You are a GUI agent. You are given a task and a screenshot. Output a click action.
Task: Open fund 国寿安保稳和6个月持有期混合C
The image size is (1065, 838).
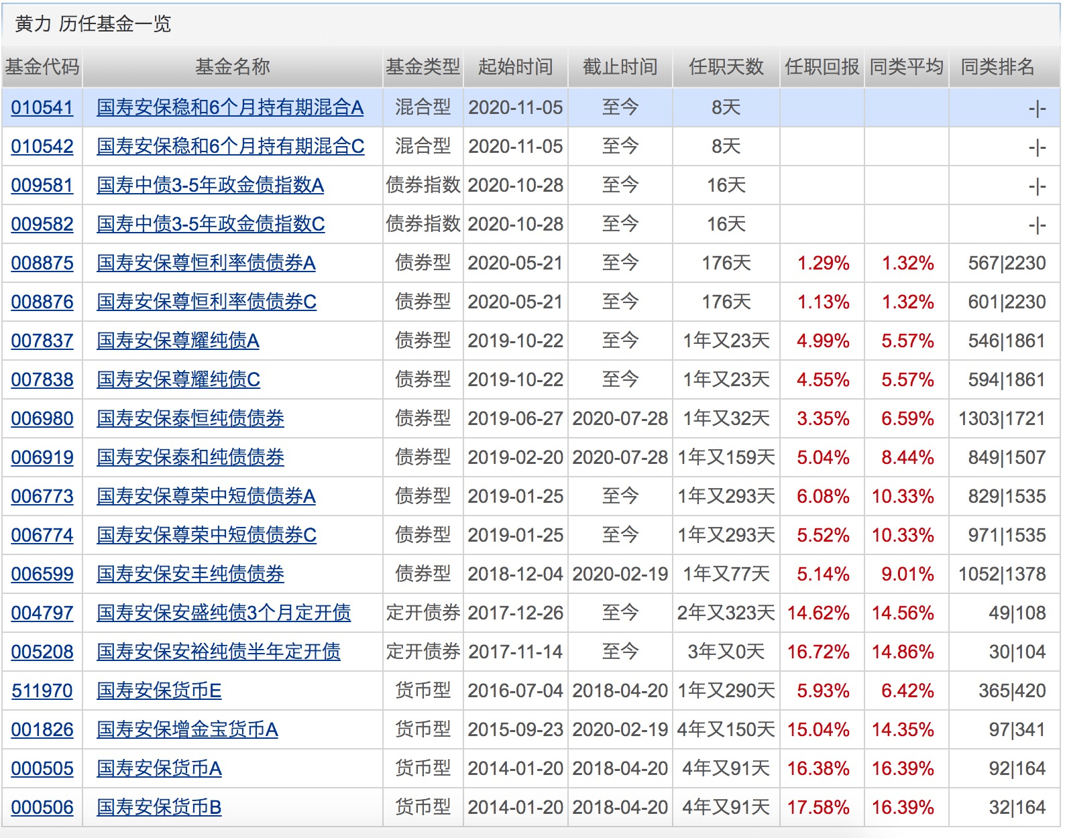[x=230, y=146]
